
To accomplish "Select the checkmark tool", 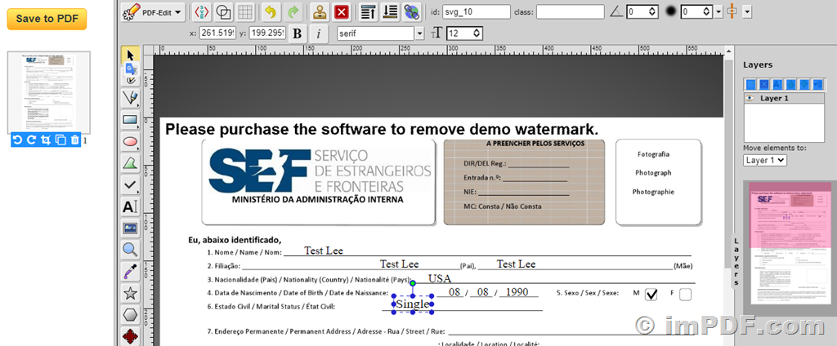I will (x=131, y=185).
